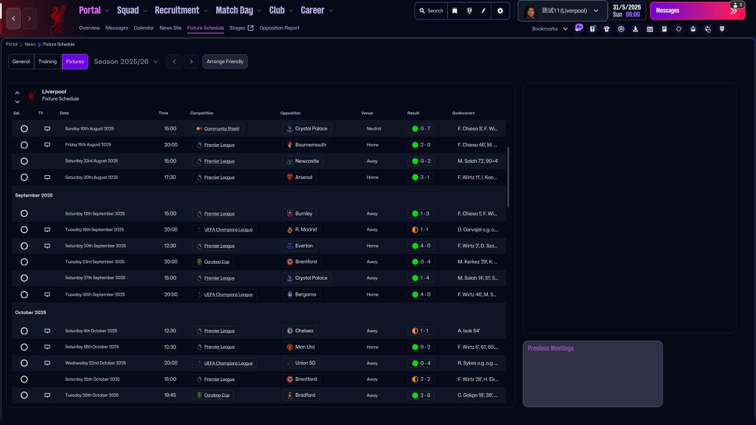Select the R. Madrid fixture radio button
This screenshot has height=425, width=756.
coord(24,230)
